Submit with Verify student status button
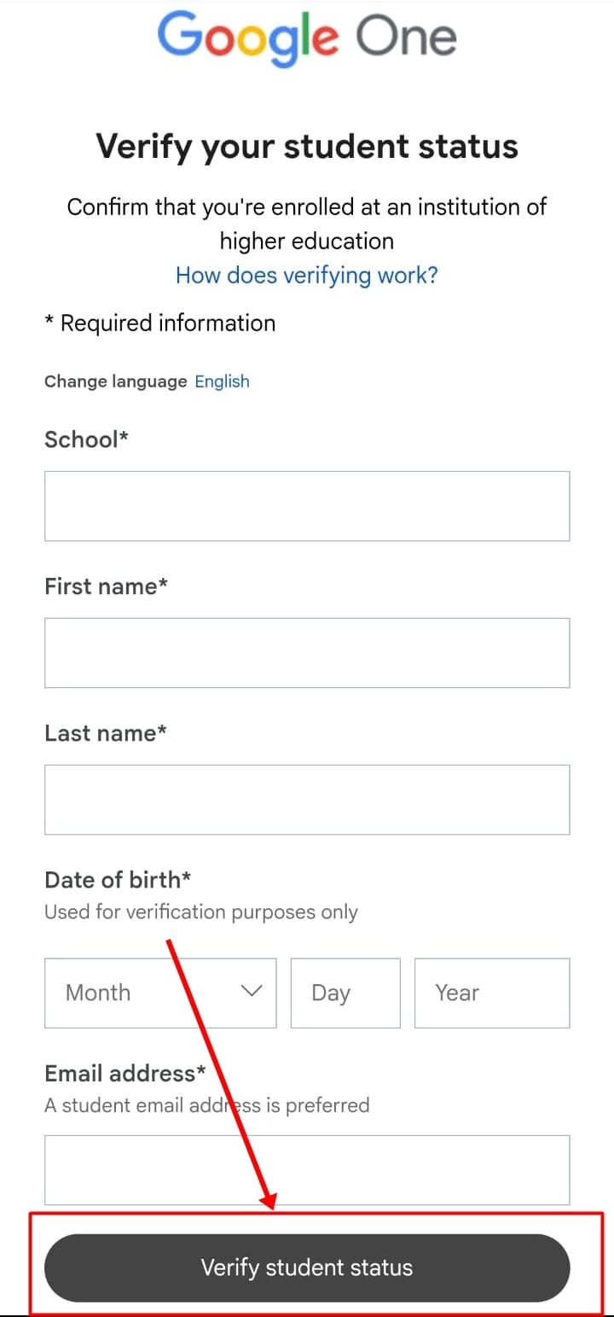The height and width of the screenshot is (1317, 614). click(x=307, y=1267)
